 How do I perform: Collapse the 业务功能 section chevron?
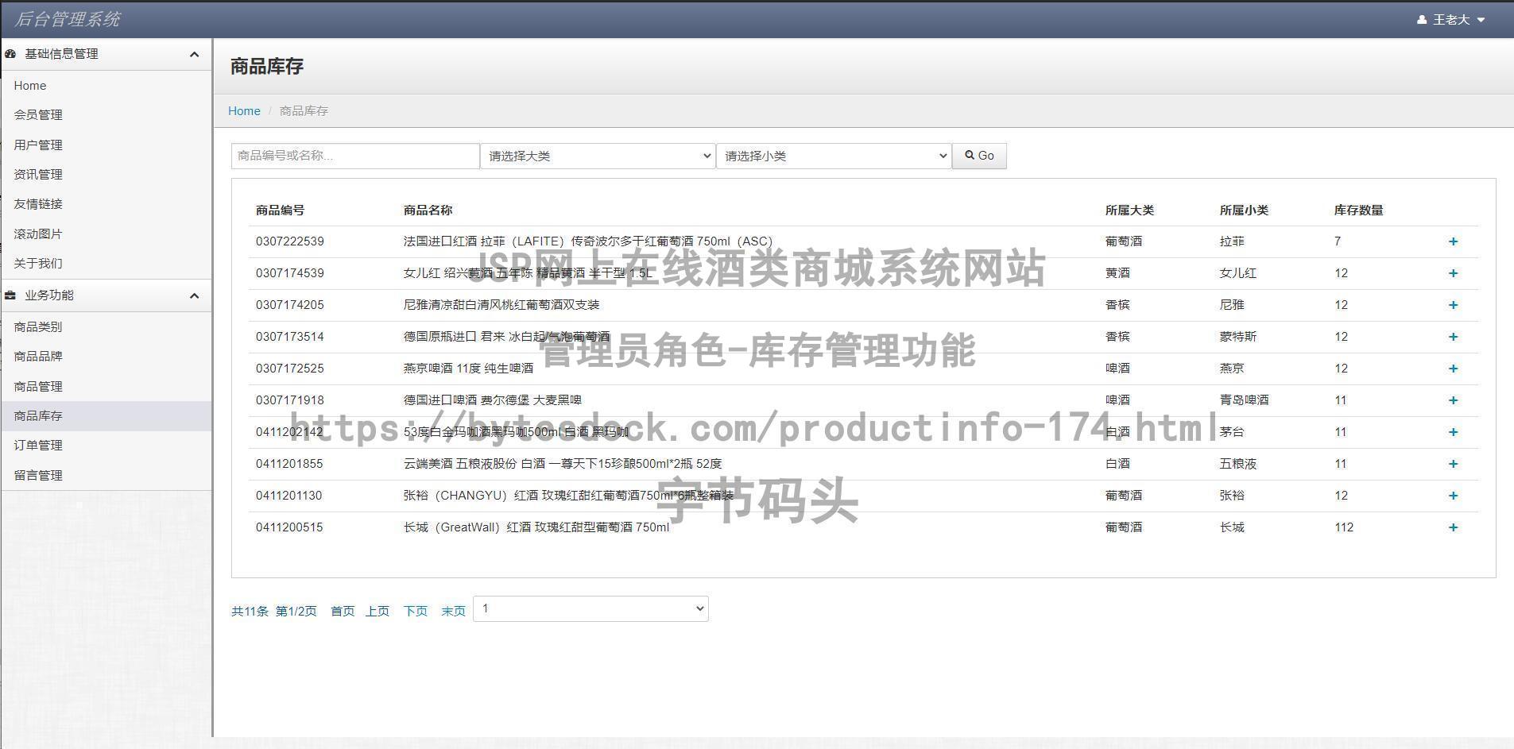pyautogui.click(x=194, y=295)
